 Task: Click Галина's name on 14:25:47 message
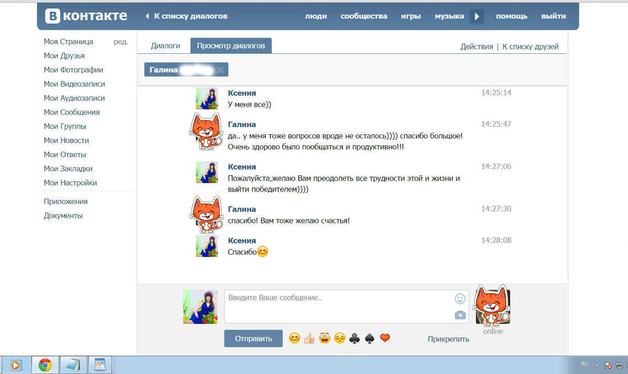pyautogui.click(x=242, y=124)
